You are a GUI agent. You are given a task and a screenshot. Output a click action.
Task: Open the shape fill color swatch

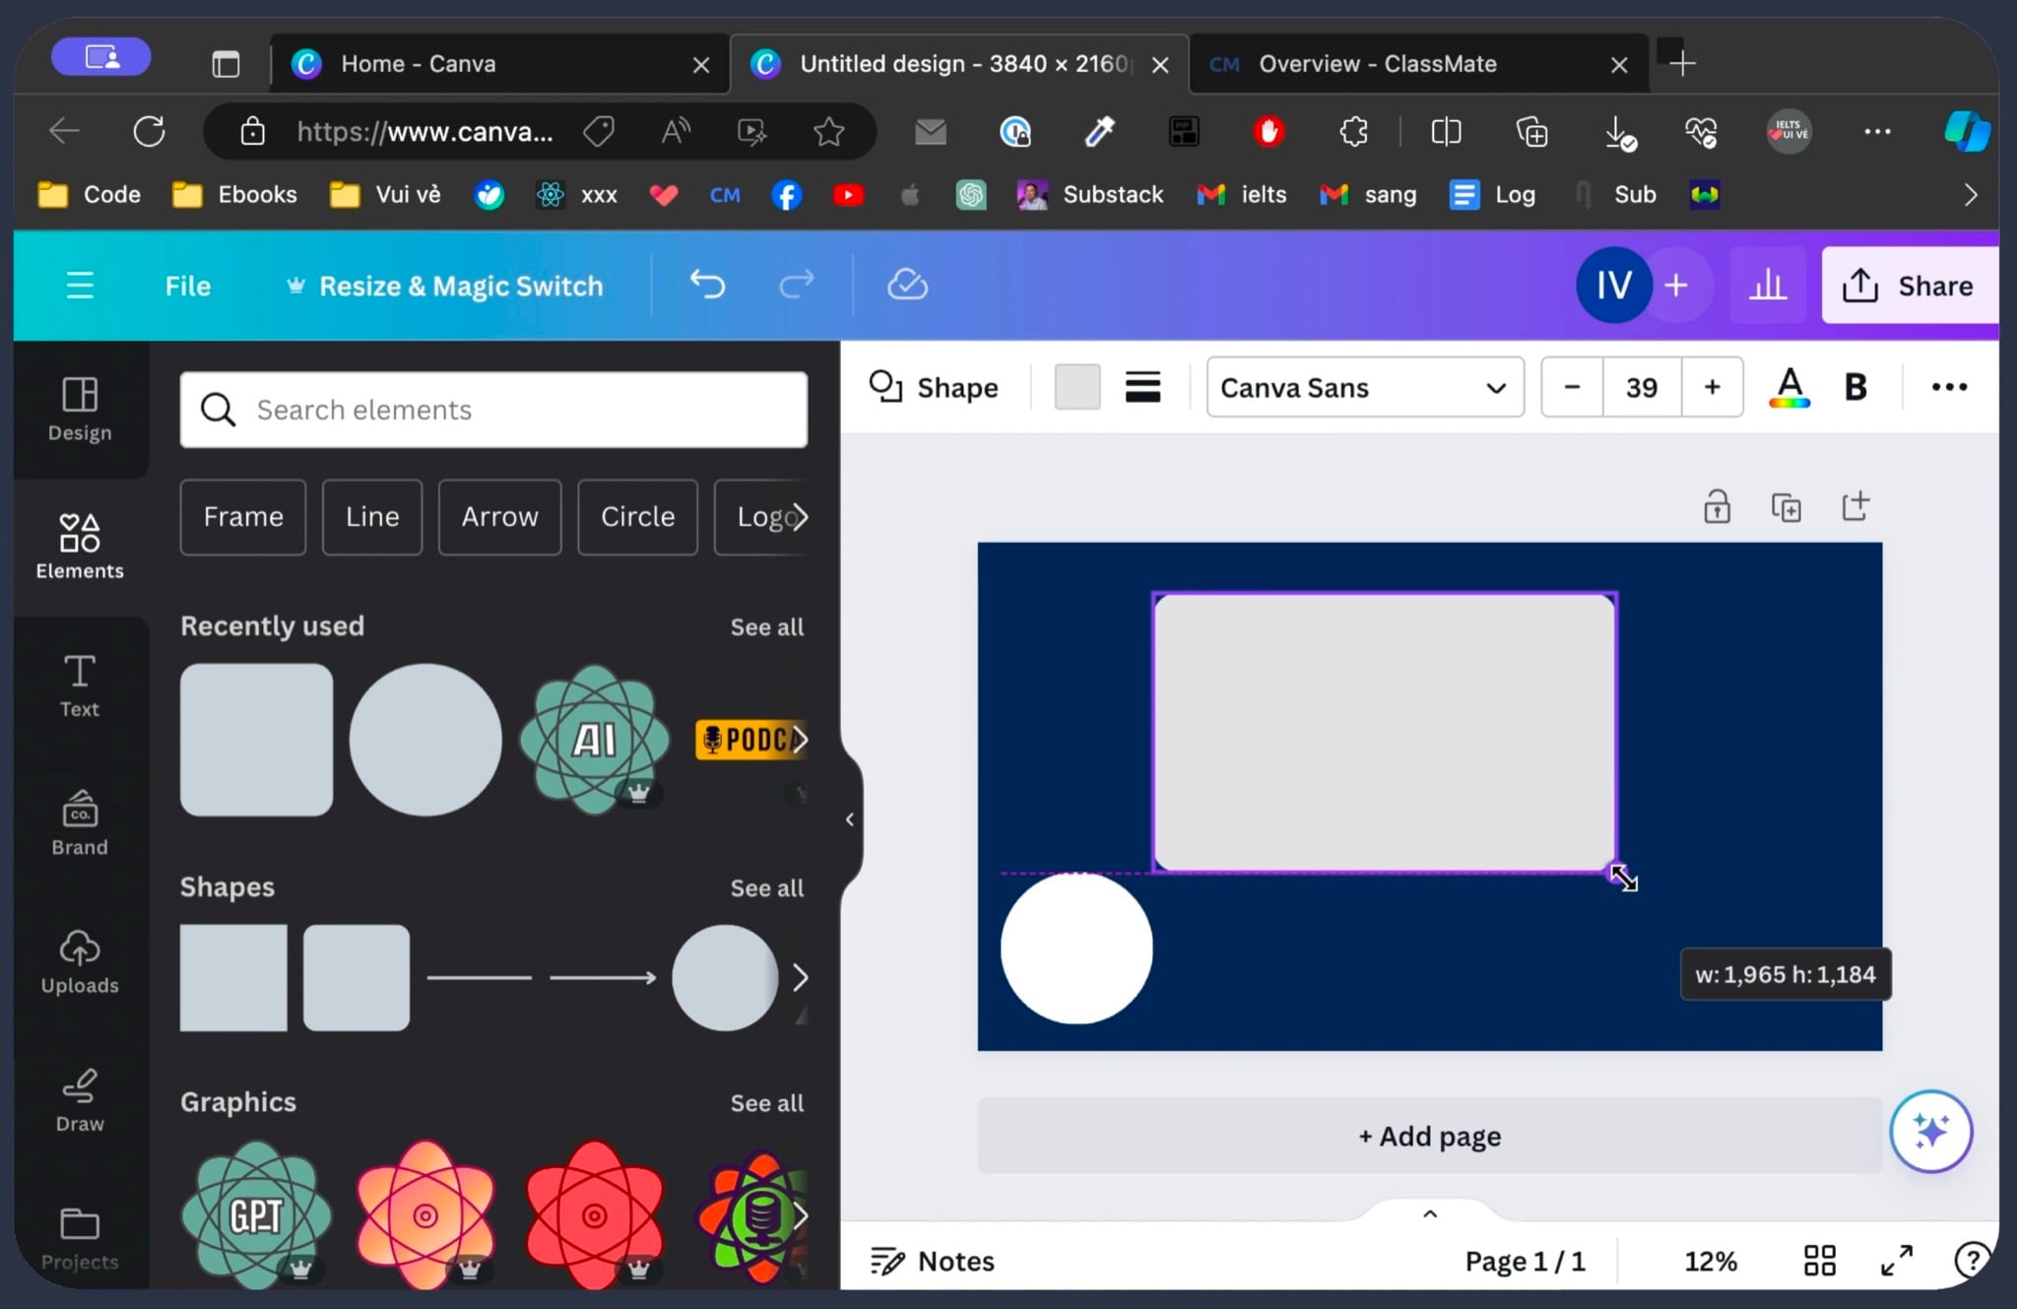[x=1077, y=387]
